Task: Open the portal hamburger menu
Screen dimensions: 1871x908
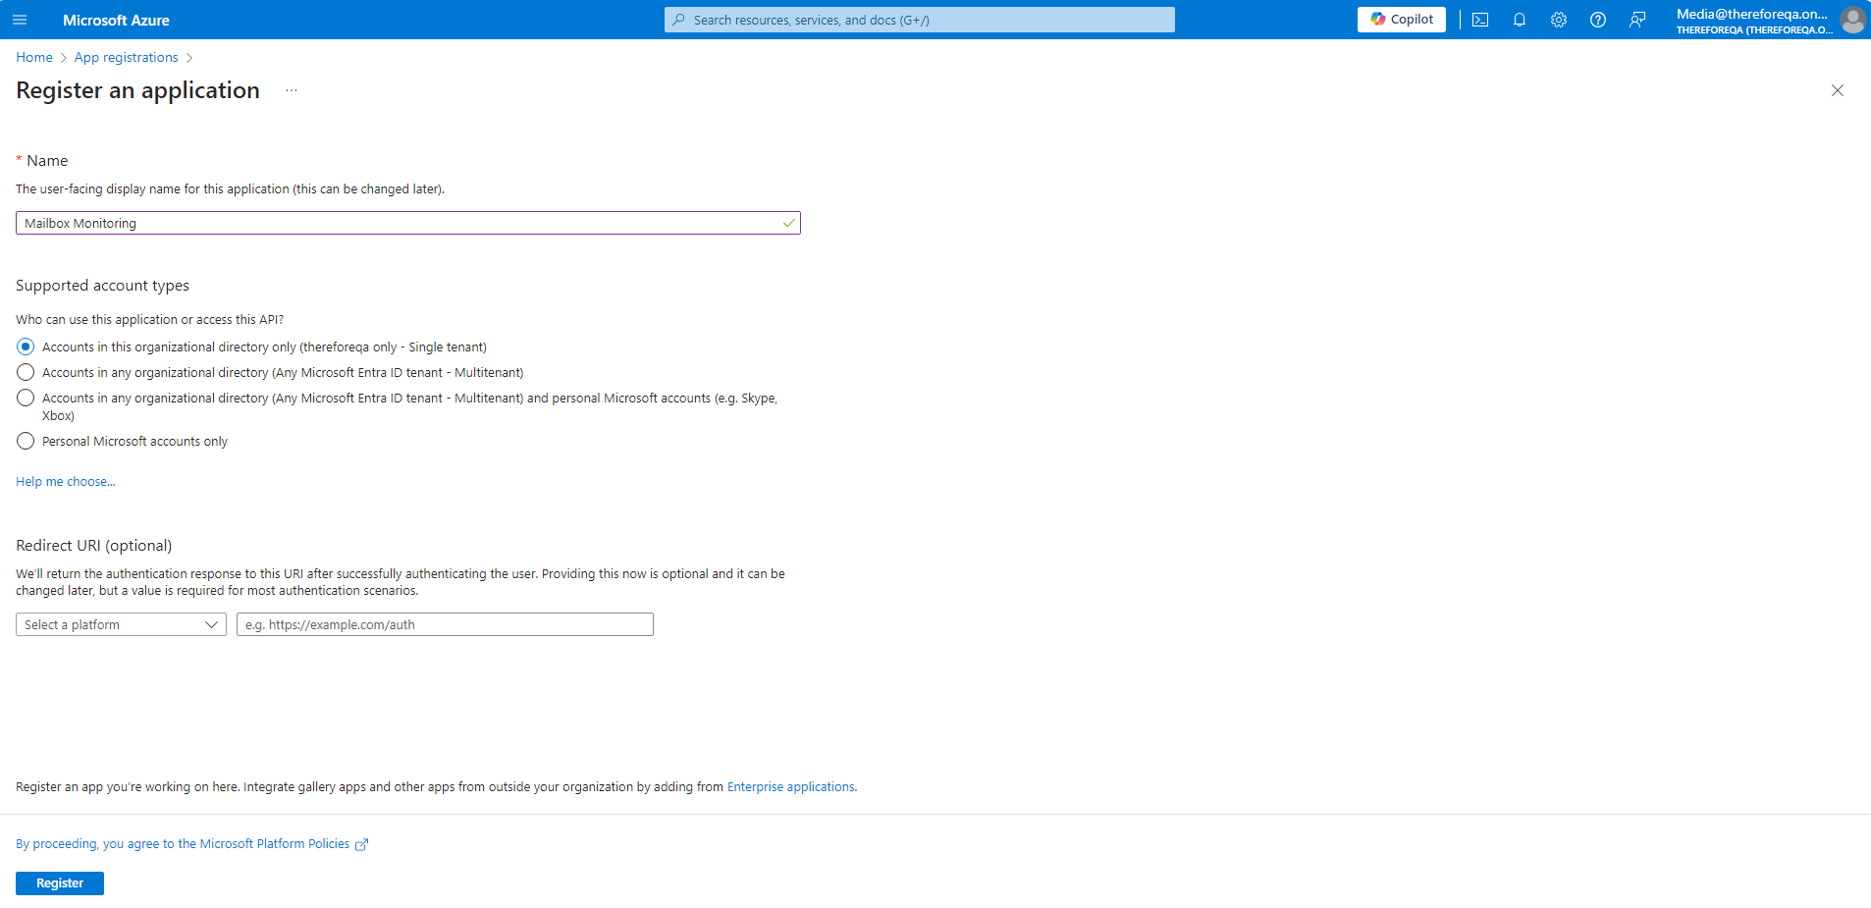Action: coord(20,20)
